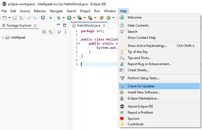Screen dimensions: 202x130
Task: Open the File menu
Action: (4, 11)
